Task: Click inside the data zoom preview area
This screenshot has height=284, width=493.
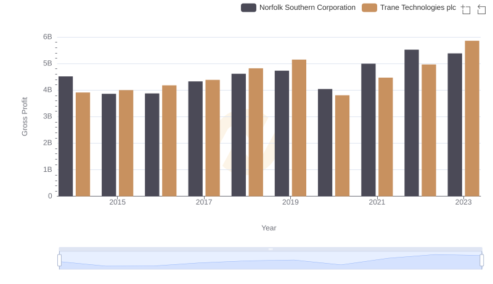Action: tap(271, 261)
